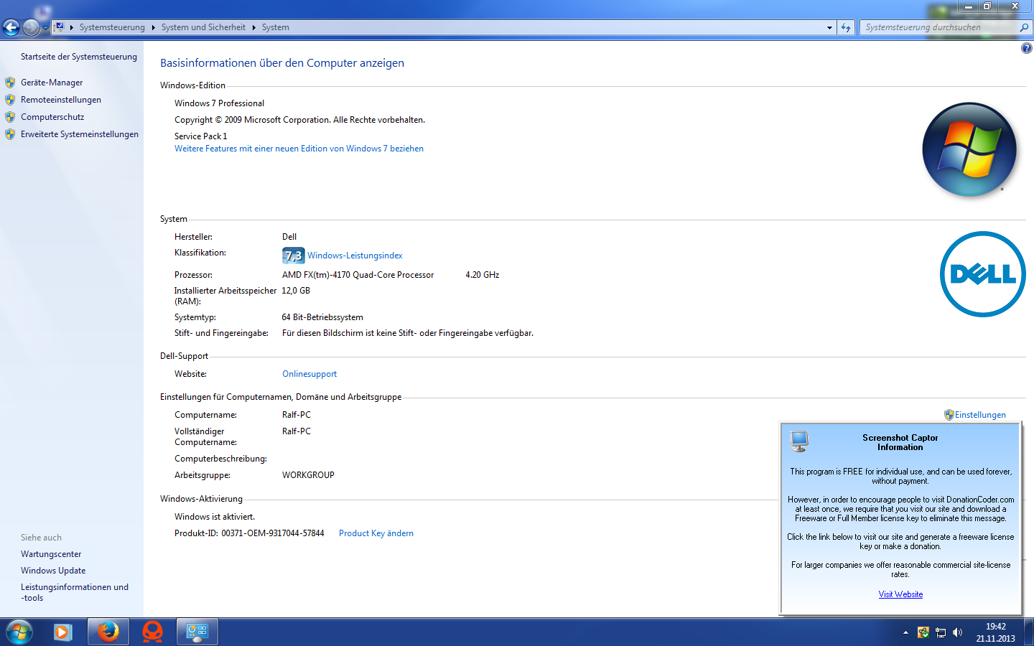
Task: Open Computerschutz settings
Action: (x=52, y=117)
